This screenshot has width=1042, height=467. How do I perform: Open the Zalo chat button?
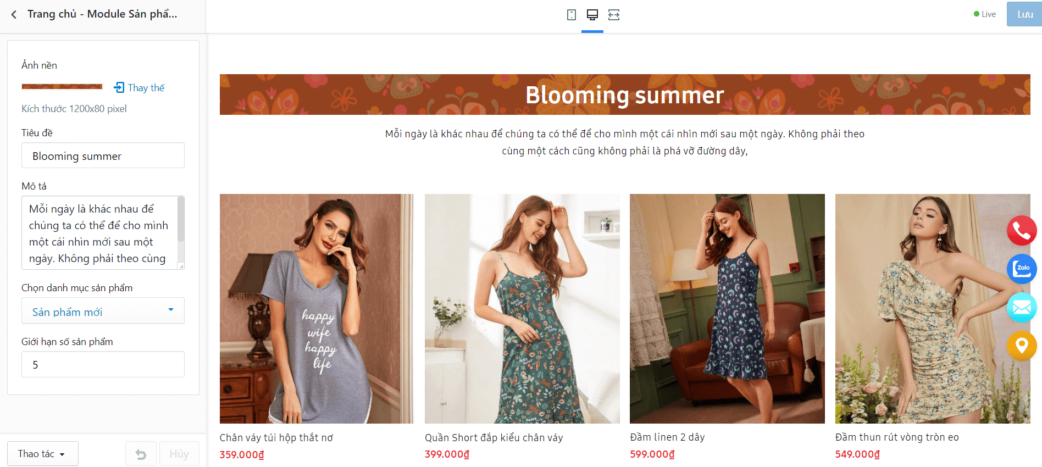(x=1022, y=269)
